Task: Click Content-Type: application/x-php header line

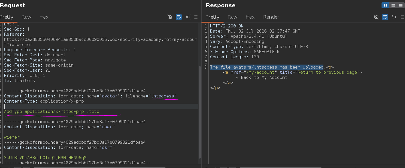Action: click(x=44, y=101)
